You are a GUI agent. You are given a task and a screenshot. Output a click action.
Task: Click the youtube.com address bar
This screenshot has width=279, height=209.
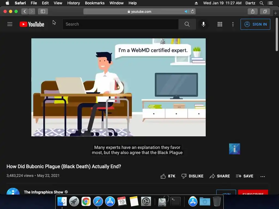[139, 11]
